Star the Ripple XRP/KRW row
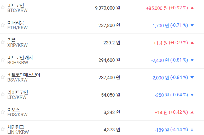204x135 pixels. tap(3, 42)
